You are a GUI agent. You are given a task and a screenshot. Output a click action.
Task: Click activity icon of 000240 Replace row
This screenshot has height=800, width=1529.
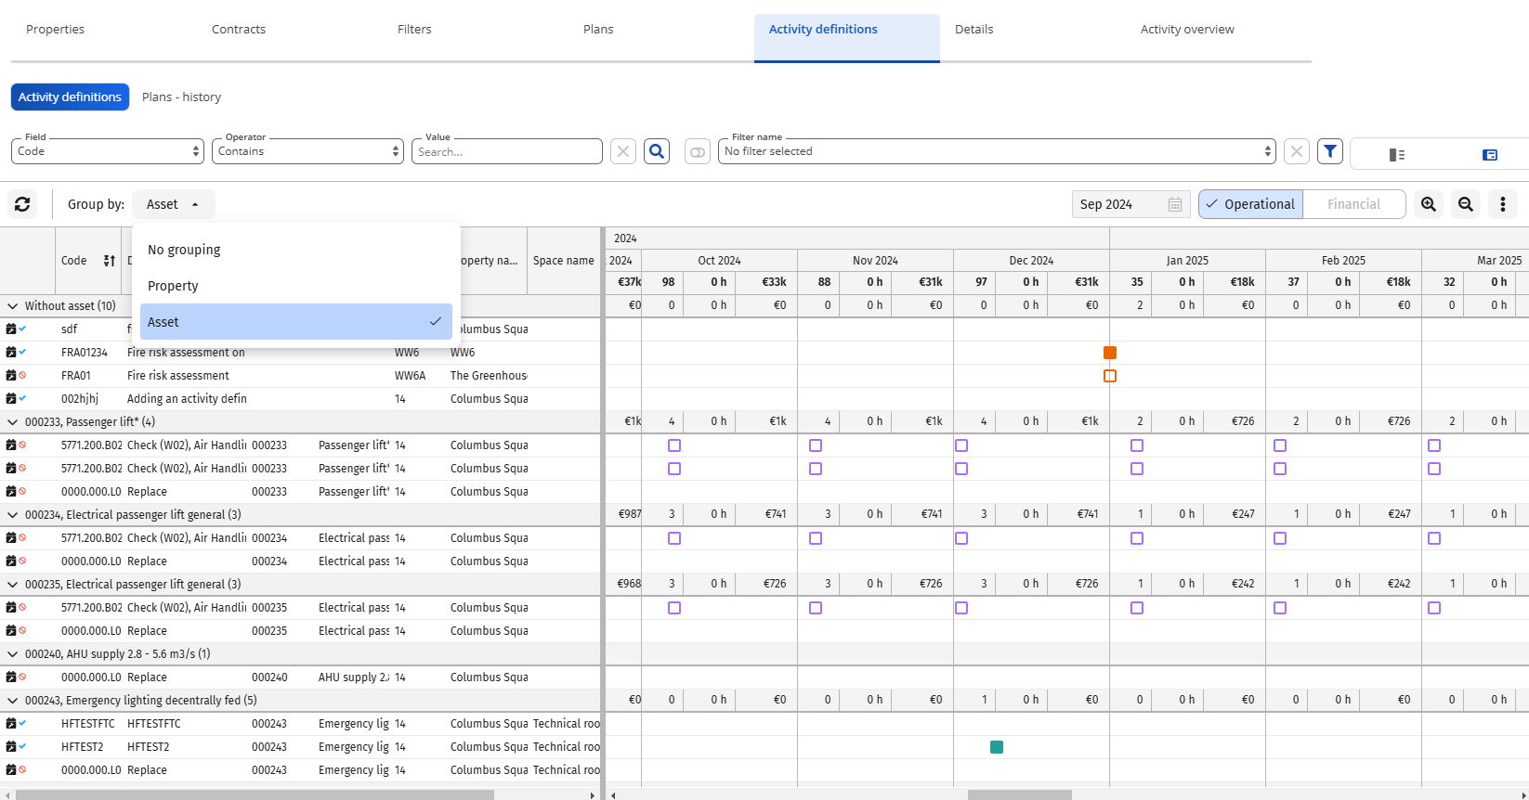click(x=11, y=677)
